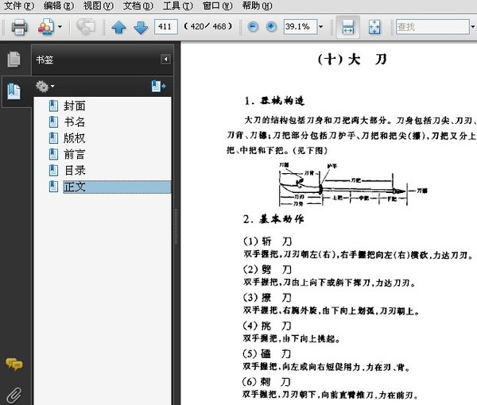Click the new bookmark icon
Viewport: 477px width, 405px height.
(x=158, y=87)
